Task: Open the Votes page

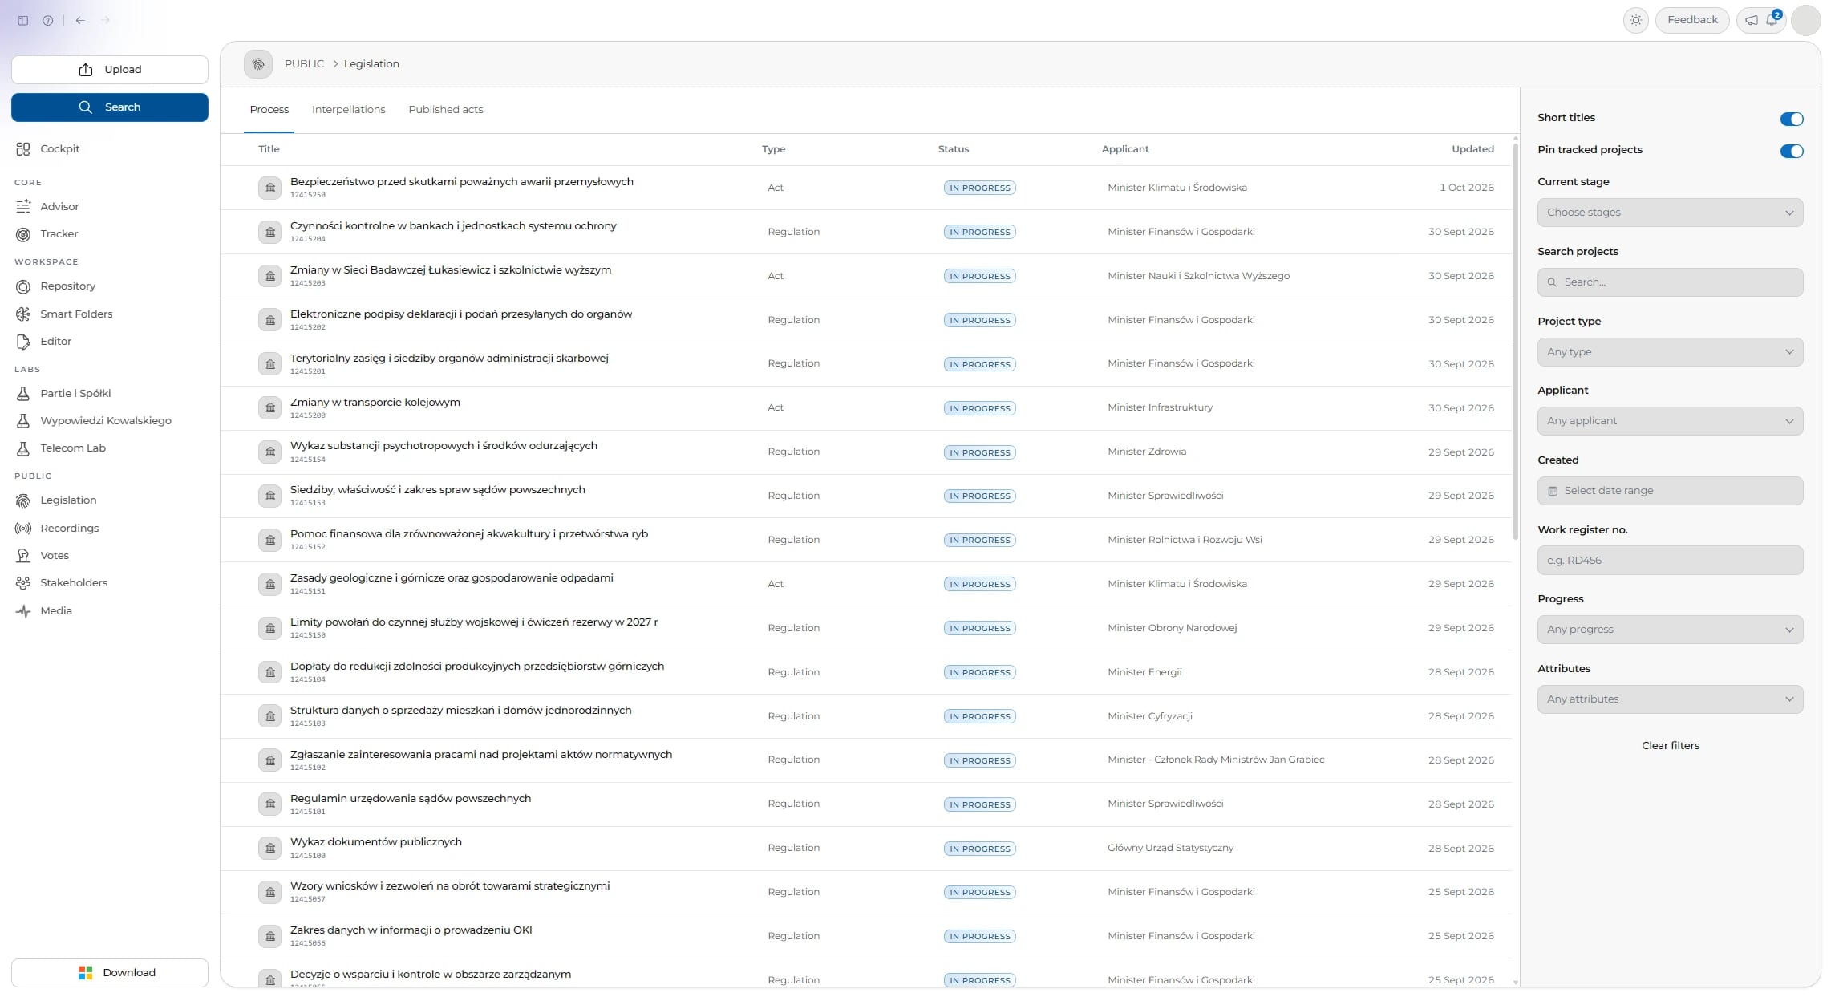Action: [x=55, y=556]
